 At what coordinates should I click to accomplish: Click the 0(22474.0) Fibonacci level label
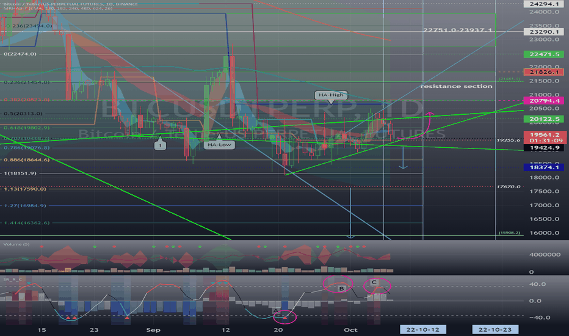tap(20, 54)
